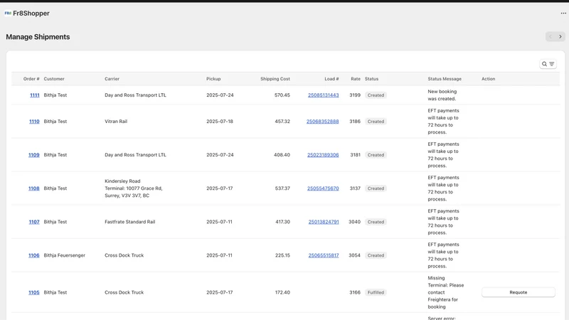This screenshot has width=569, height=320.
Task: Open order 1108 link
Action: (34, 188)
